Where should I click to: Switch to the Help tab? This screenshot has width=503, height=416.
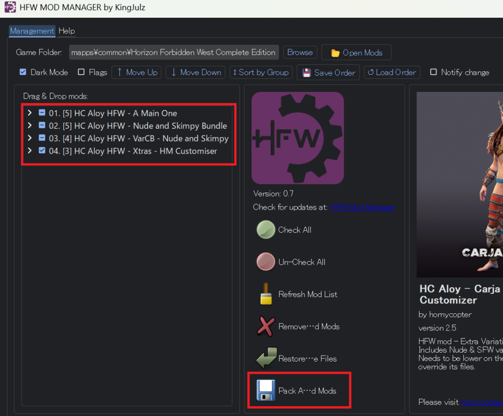click(67, 31)
